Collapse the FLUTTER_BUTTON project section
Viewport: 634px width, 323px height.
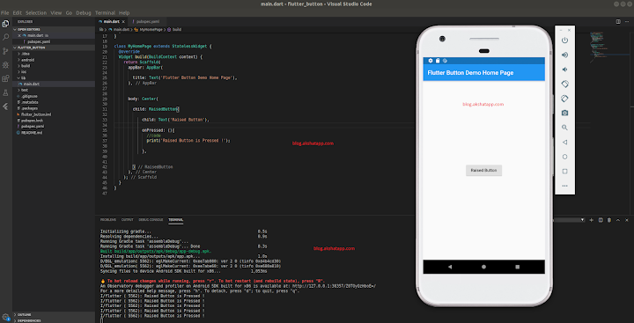tap(54, 48)
